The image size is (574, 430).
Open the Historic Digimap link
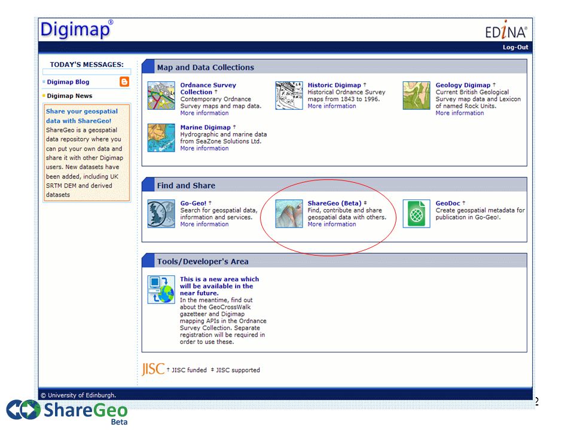334,85
